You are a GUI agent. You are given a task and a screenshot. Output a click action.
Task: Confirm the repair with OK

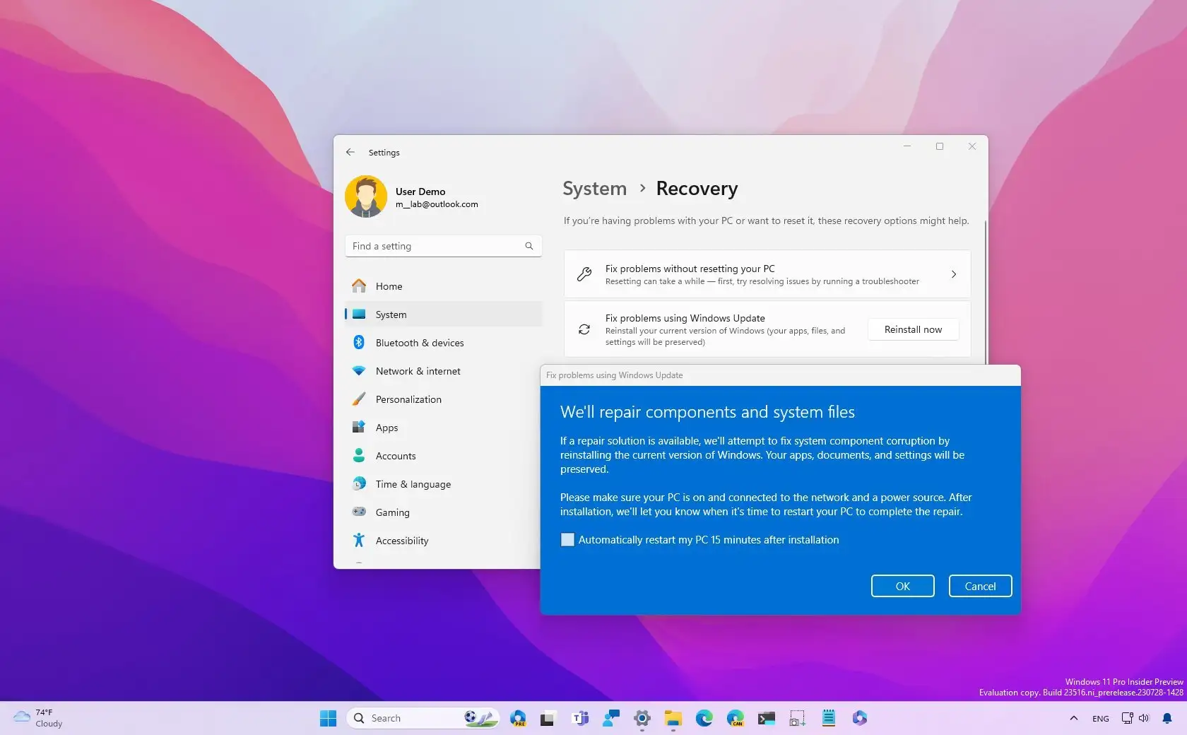pyautogui.click(x=902, y=586)
